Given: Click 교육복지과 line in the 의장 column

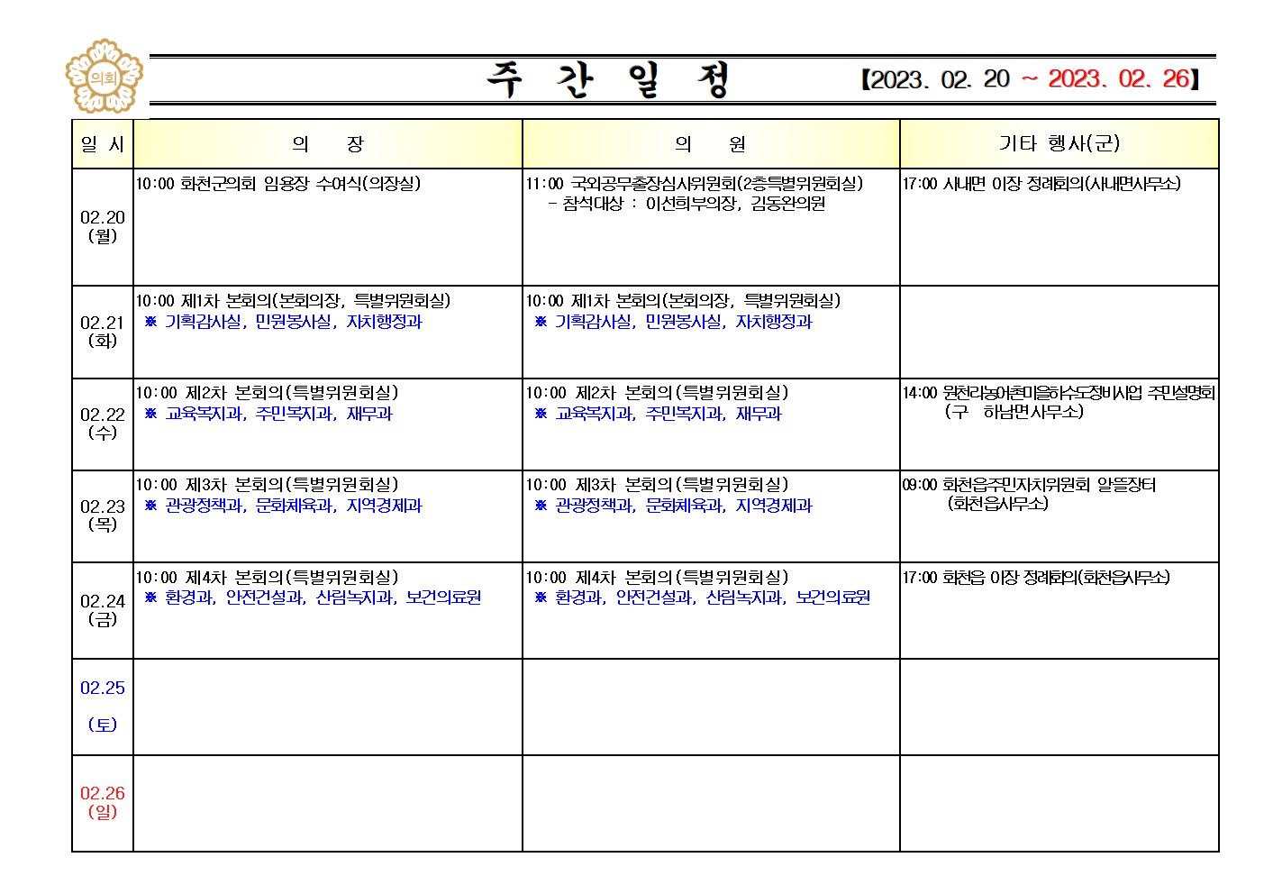Looking at the screenshot, I should click(x=268, y=415).
